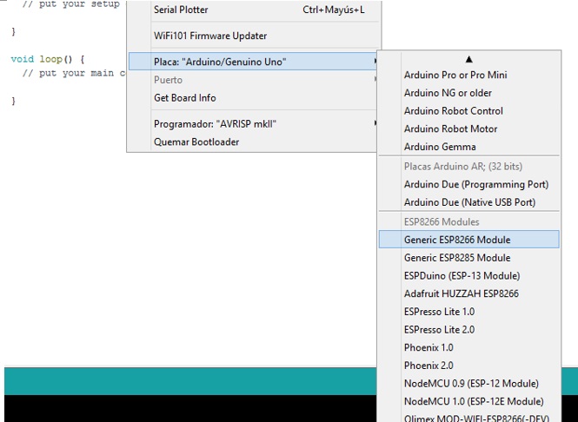Image resolution: width=578 pixels, height=422 pixels.
Task: Select Arduino Gemma board
Action: 440,148
